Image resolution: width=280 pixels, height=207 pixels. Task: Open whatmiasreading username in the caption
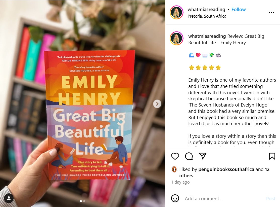207,36
